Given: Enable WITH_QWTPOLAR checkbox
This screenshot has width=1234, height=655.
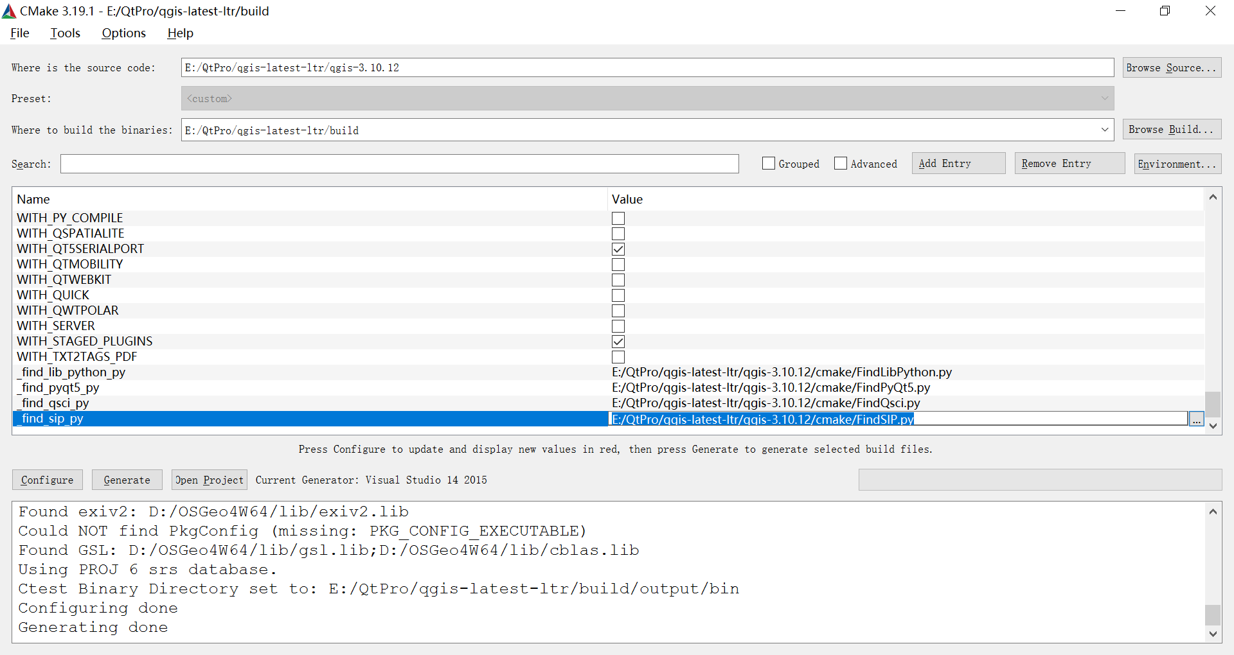Looking at the screenshot, I should tap(618, 311).
